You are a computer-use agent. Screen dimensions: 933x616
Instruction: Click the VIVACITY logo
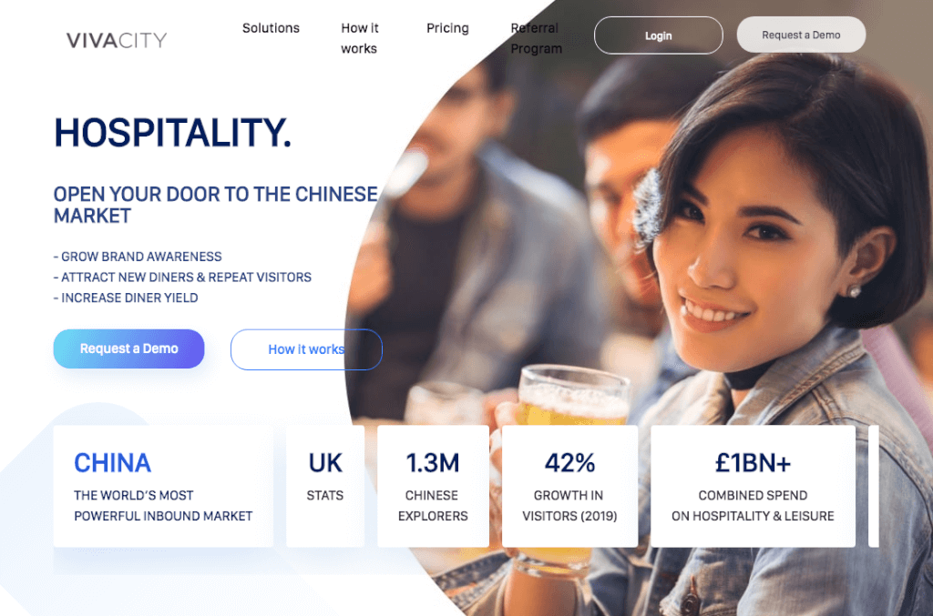117,40
